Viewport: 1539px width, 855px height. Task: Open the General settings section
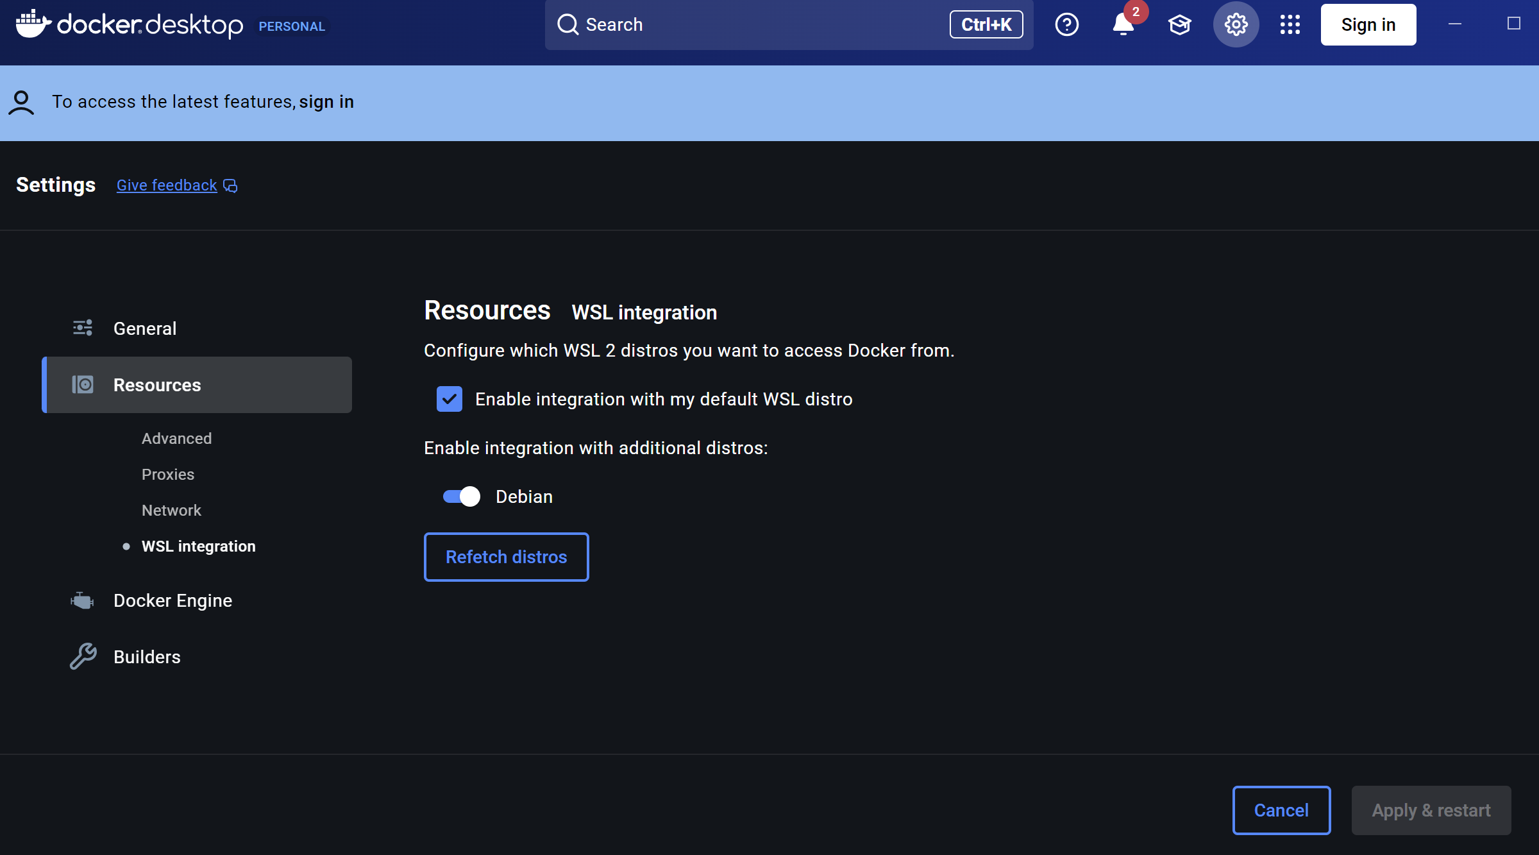tap(197, 328)
